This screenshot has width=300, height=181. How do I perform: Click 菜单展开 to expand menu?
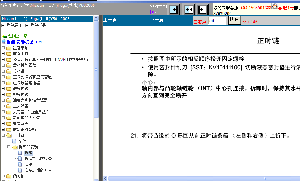click(14, 25)
